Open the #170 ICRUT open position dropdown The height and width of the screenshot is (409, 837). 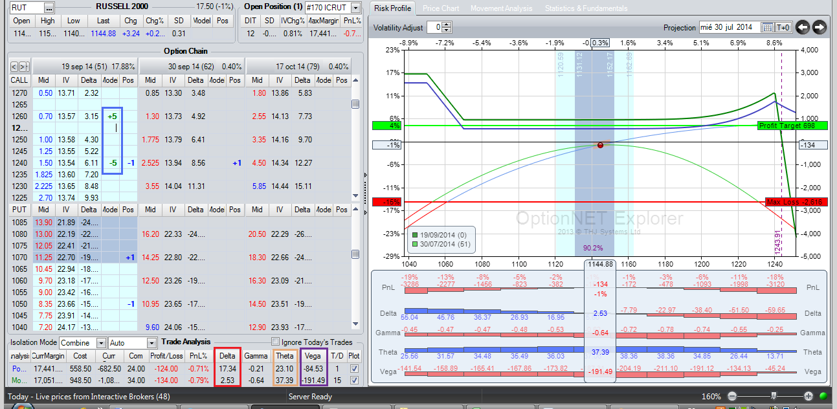(x=355, y=8)
